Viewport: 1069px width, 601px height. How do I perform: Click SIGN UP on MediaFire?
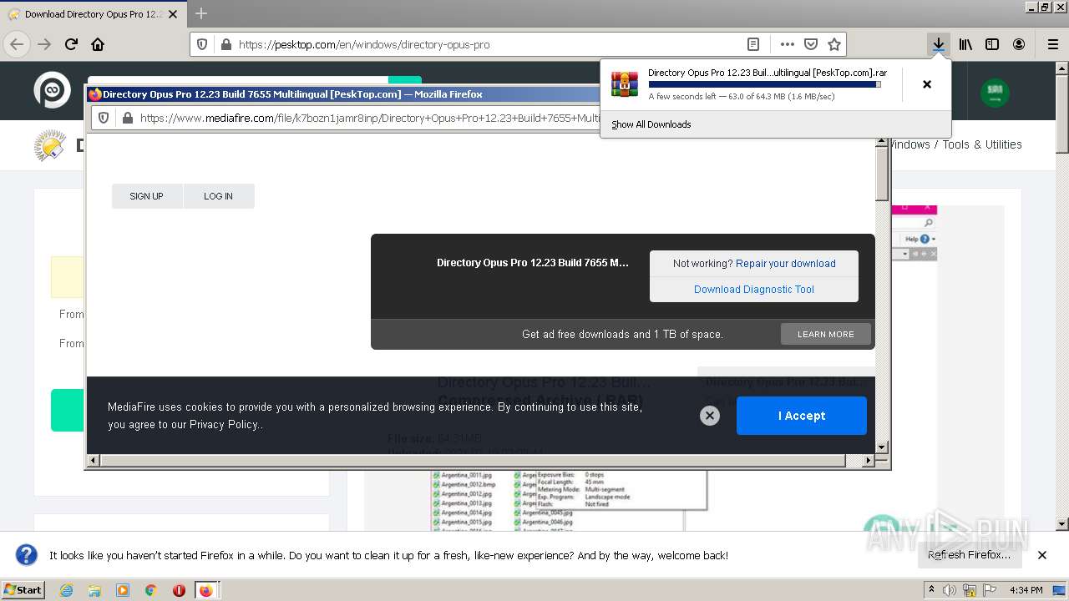coord(146,196)
